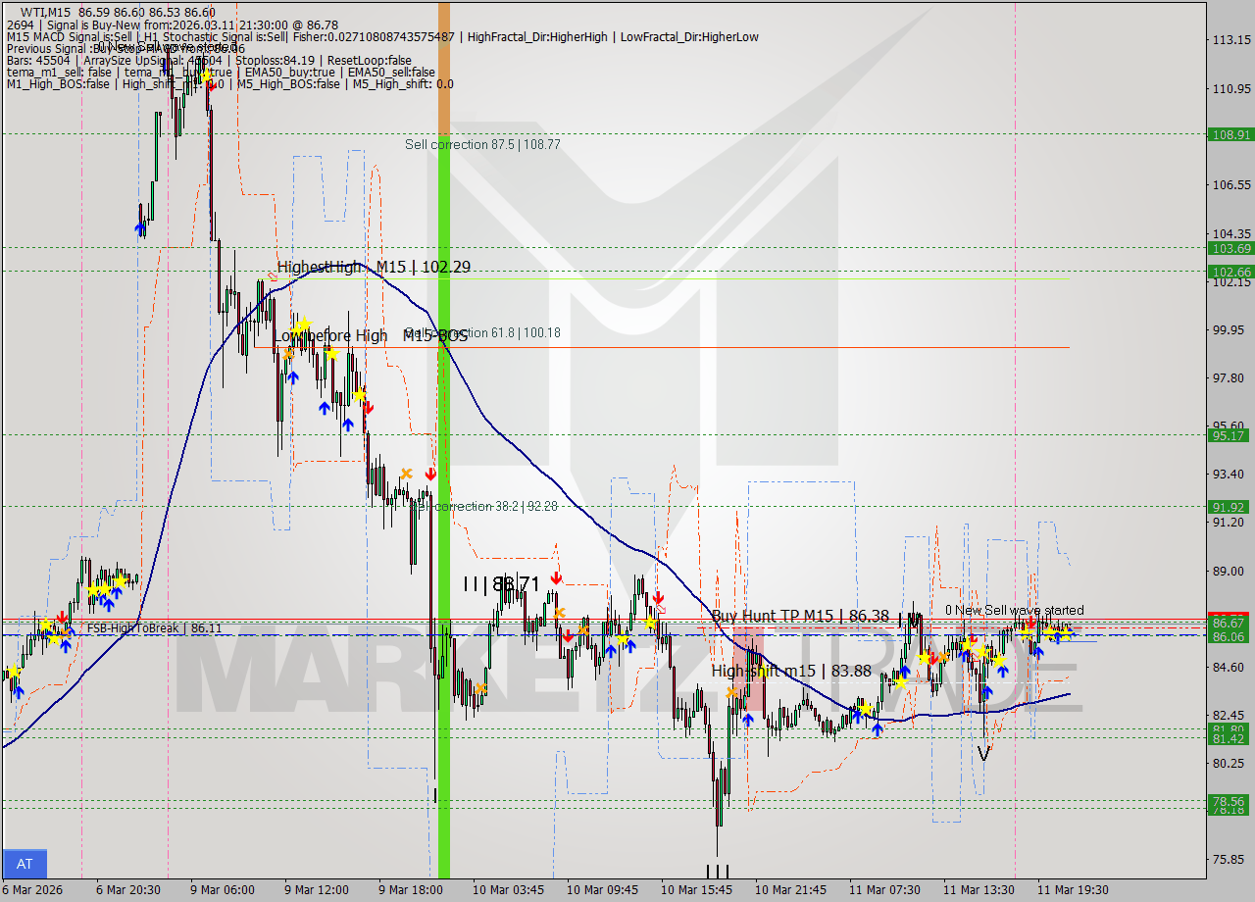Toggle the AT button in bottom left corner
This screenshot has width=1255, height=902.
click(x=25, y=863)
